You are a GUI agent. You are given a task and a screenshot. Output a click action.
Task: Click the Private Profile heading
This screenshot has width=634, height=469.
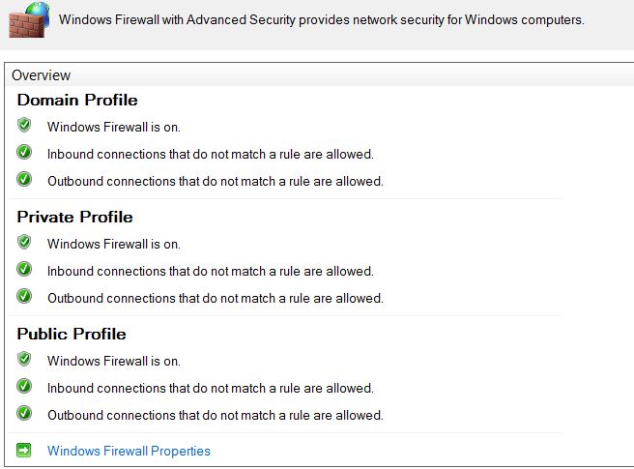(74, 217)
